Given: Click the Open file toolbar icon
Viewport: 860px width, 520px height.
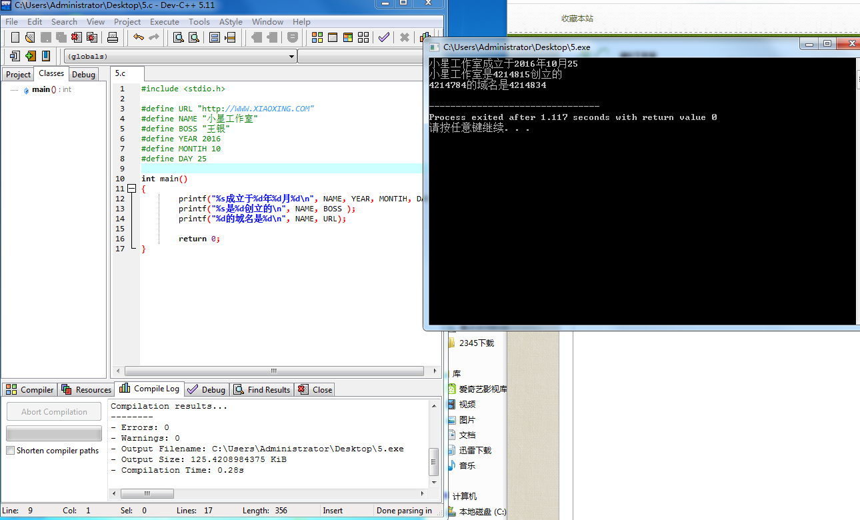Looking at the screenshot, I should (29, 37).
